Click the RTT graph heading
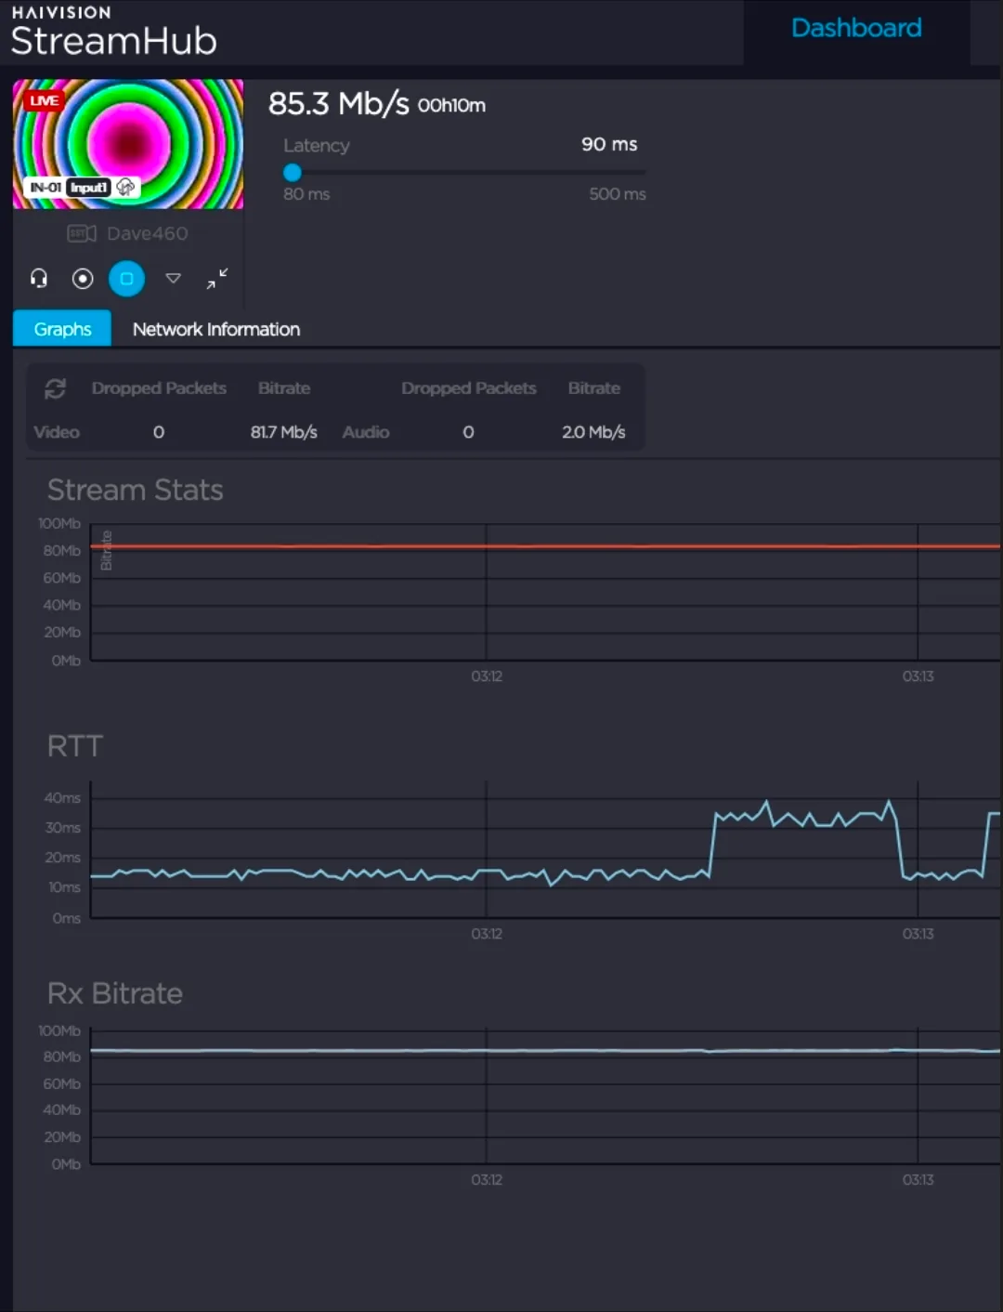Image resolution: width=1003 pixels, height=1312 pixels. [75, 746]
